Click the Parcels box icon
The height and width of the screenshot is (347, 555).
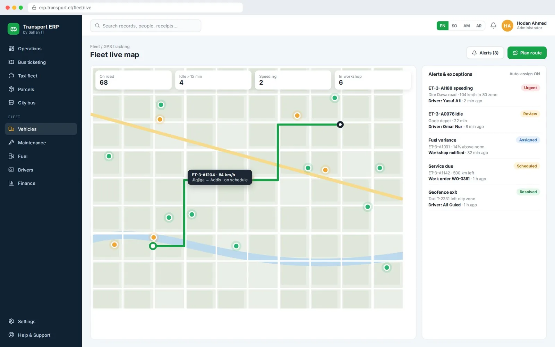(x=11, y=89)
